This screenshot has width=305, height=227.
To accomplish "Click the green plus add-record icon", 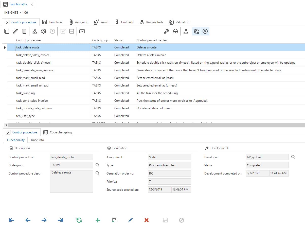I will (x=98, y=220).
